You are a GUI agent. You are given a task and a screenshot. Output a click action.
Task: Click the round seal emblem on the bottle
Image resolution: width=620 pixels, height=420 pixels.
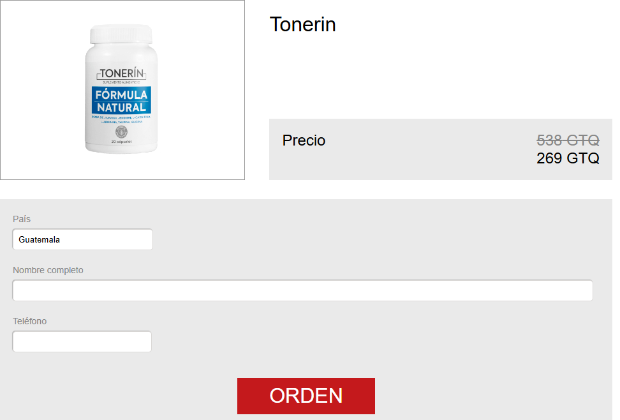coord(121,131)
